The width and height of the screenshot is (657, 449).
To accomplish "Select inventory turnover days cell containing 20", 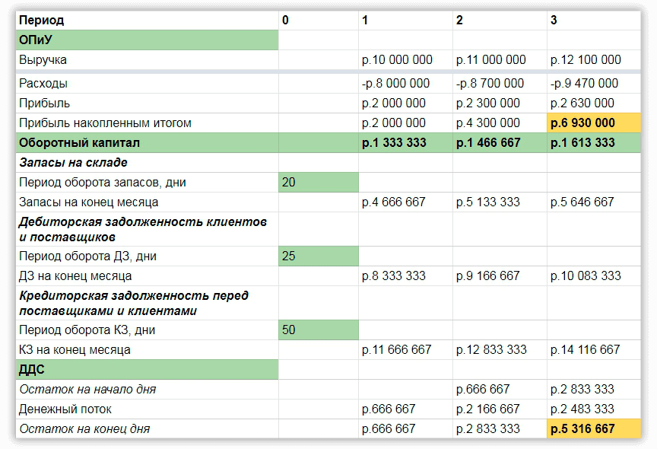I will coord(318,182).
